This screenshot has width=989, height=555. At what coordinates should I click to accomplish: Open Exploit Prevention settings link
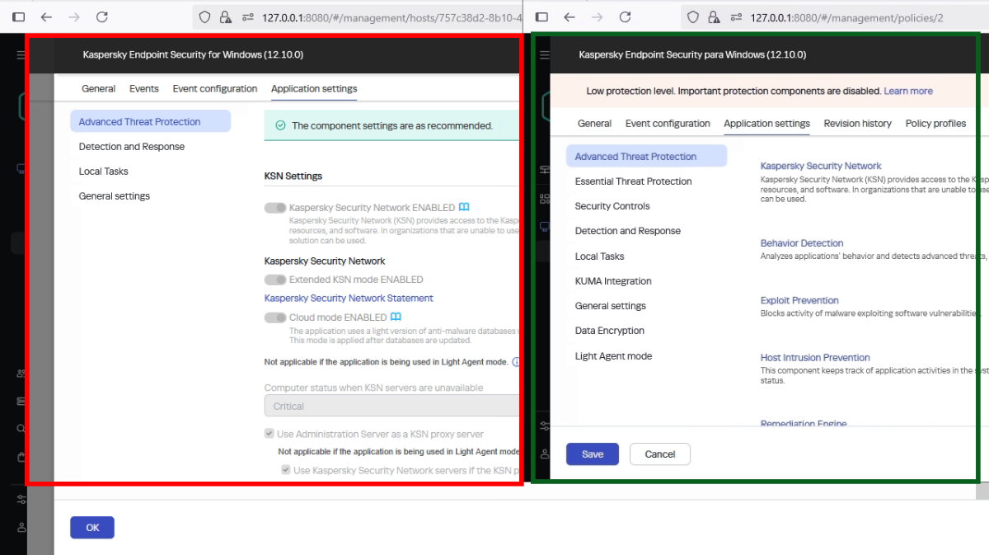pyautogui.click(x=799, y=300)
